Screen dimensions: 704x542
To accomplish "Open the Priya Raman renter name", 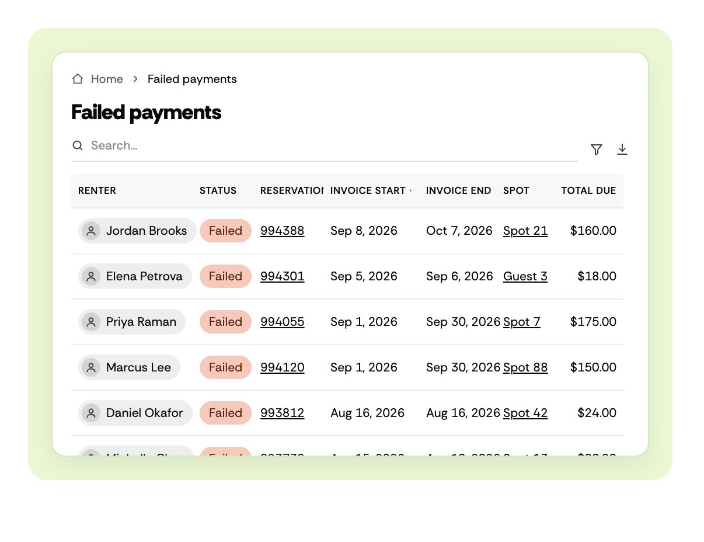I will pos(141,322).
